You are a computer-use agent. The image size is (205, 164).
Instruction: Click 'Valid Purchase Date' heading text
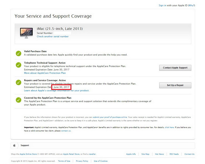(35, 51)
